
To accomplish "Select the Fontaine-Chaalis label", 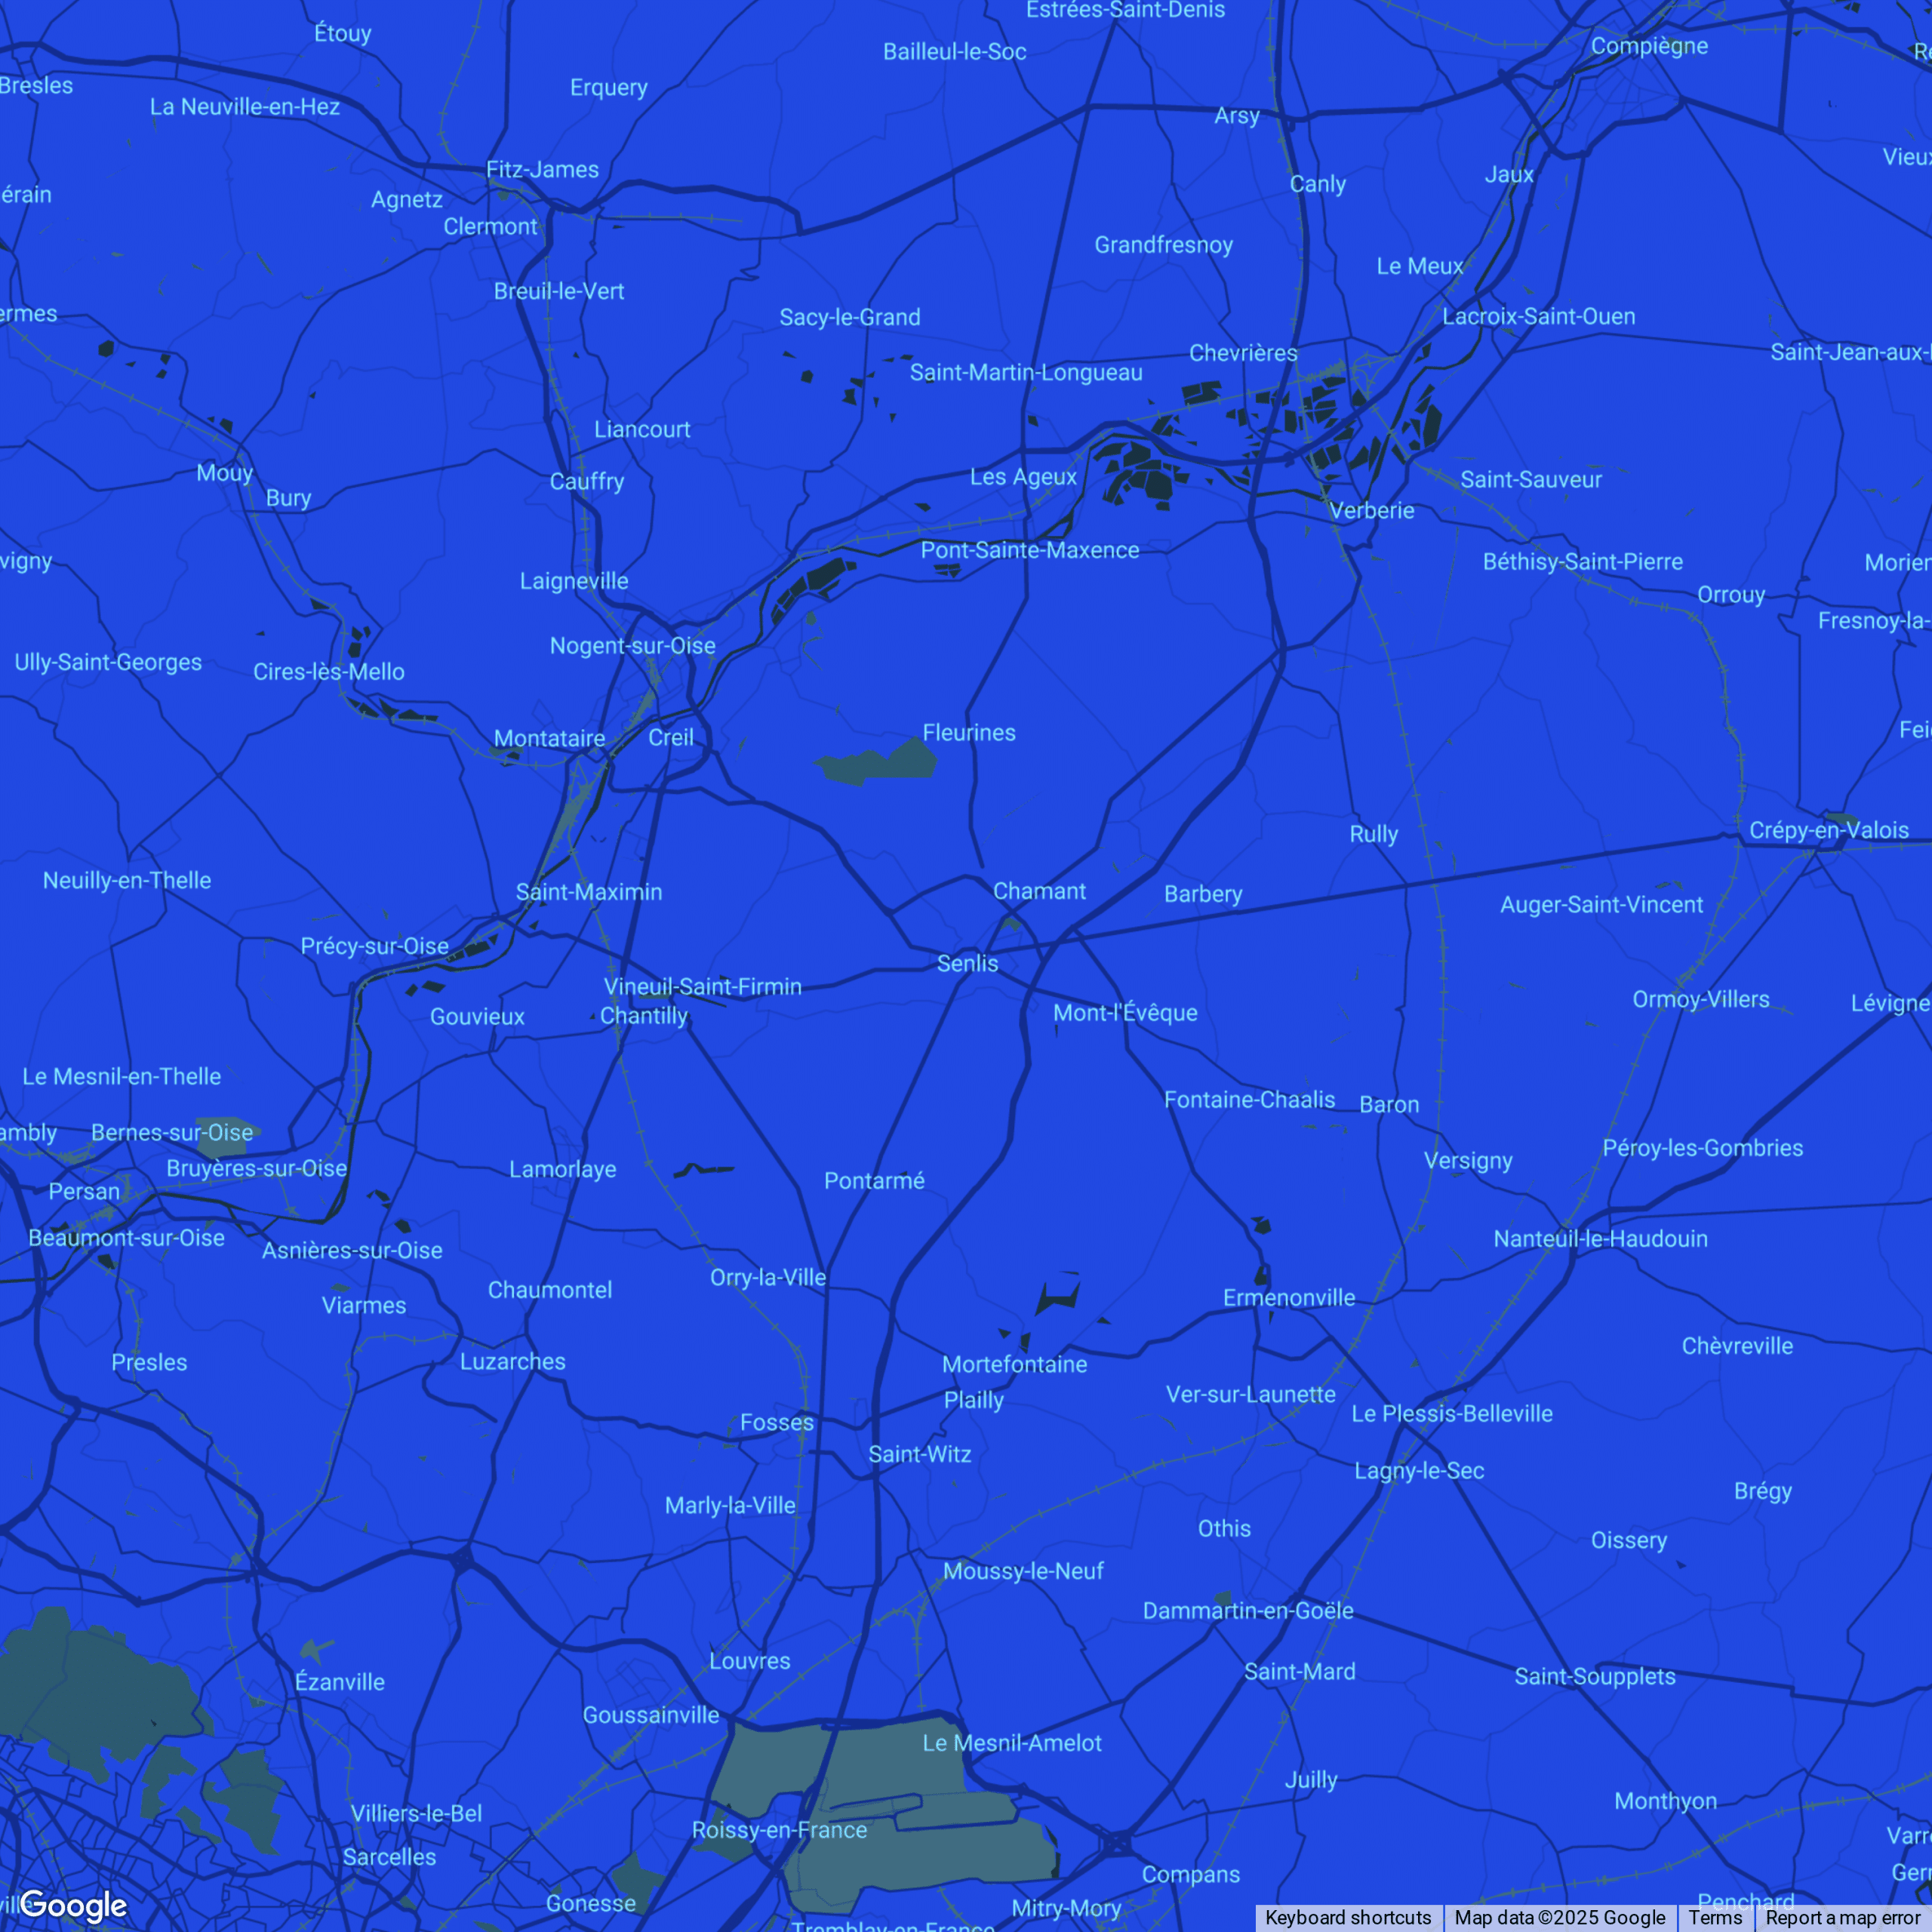I will click(1249, 1099).
